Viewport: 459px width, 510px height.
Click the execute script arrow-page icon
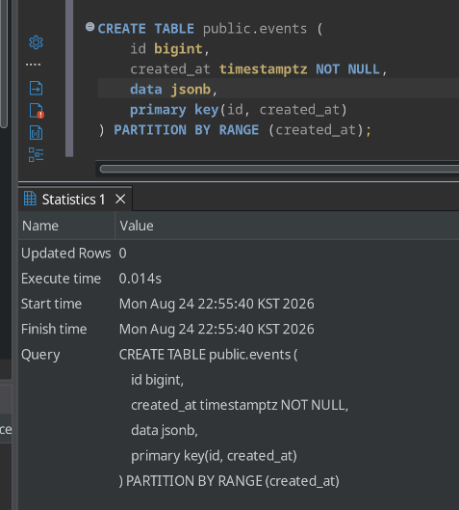36,88
